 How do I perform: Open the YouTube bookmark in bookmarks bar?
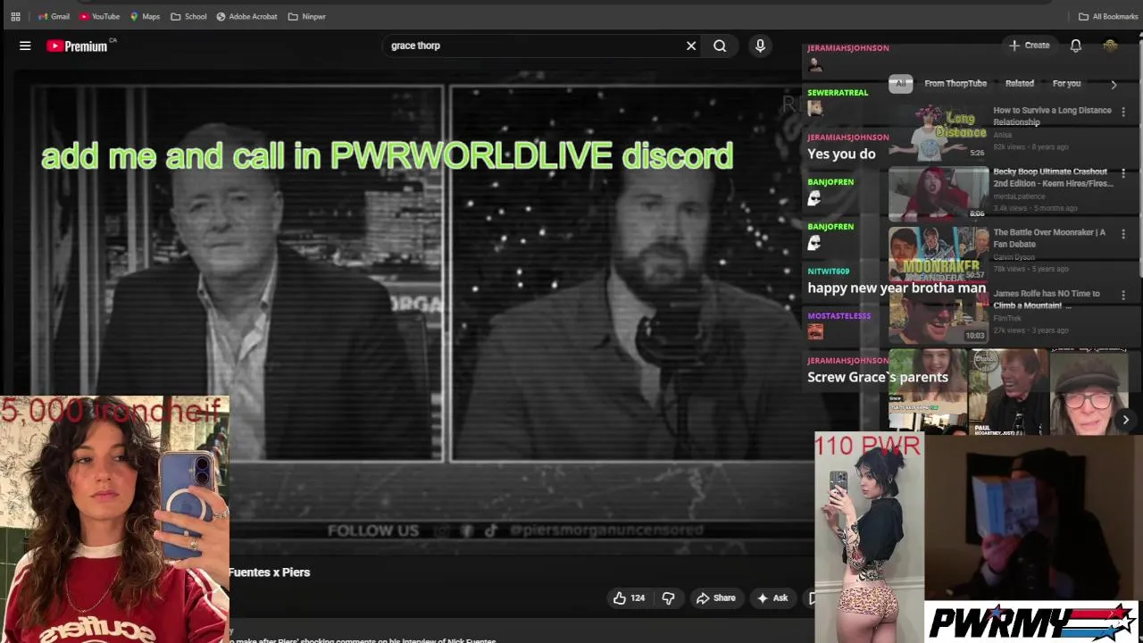(x=99, y=16)
